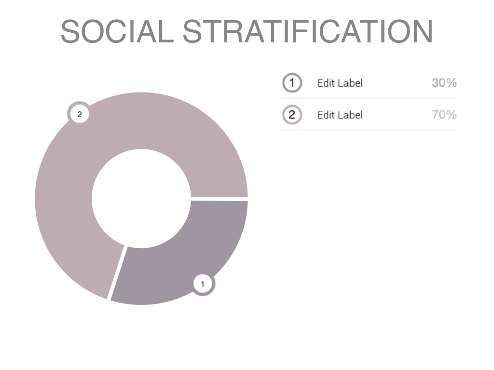494x370 pixels.
Task: Click the divider line under the 30% legend row
Action: [x=369, y=99]
